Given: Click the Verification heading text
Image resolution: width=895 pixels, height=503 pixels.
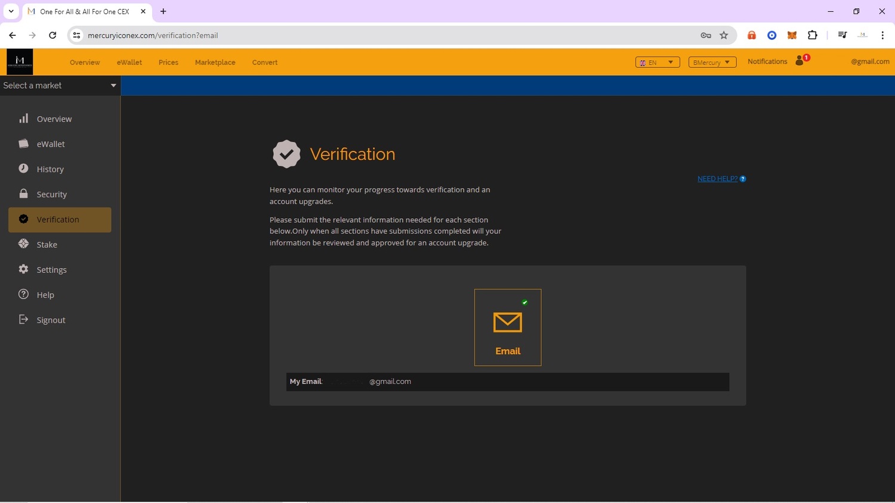Looking at the screenshot, I should tap(353, 154).
